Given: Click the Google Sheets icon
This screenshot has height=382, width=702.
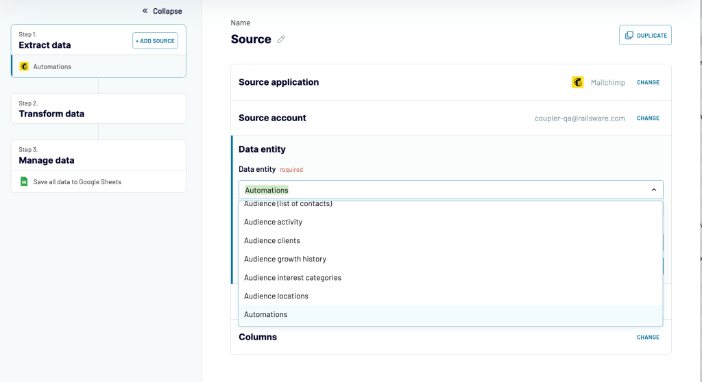Looking at the screenshot, I should click(x=24, y=181).
